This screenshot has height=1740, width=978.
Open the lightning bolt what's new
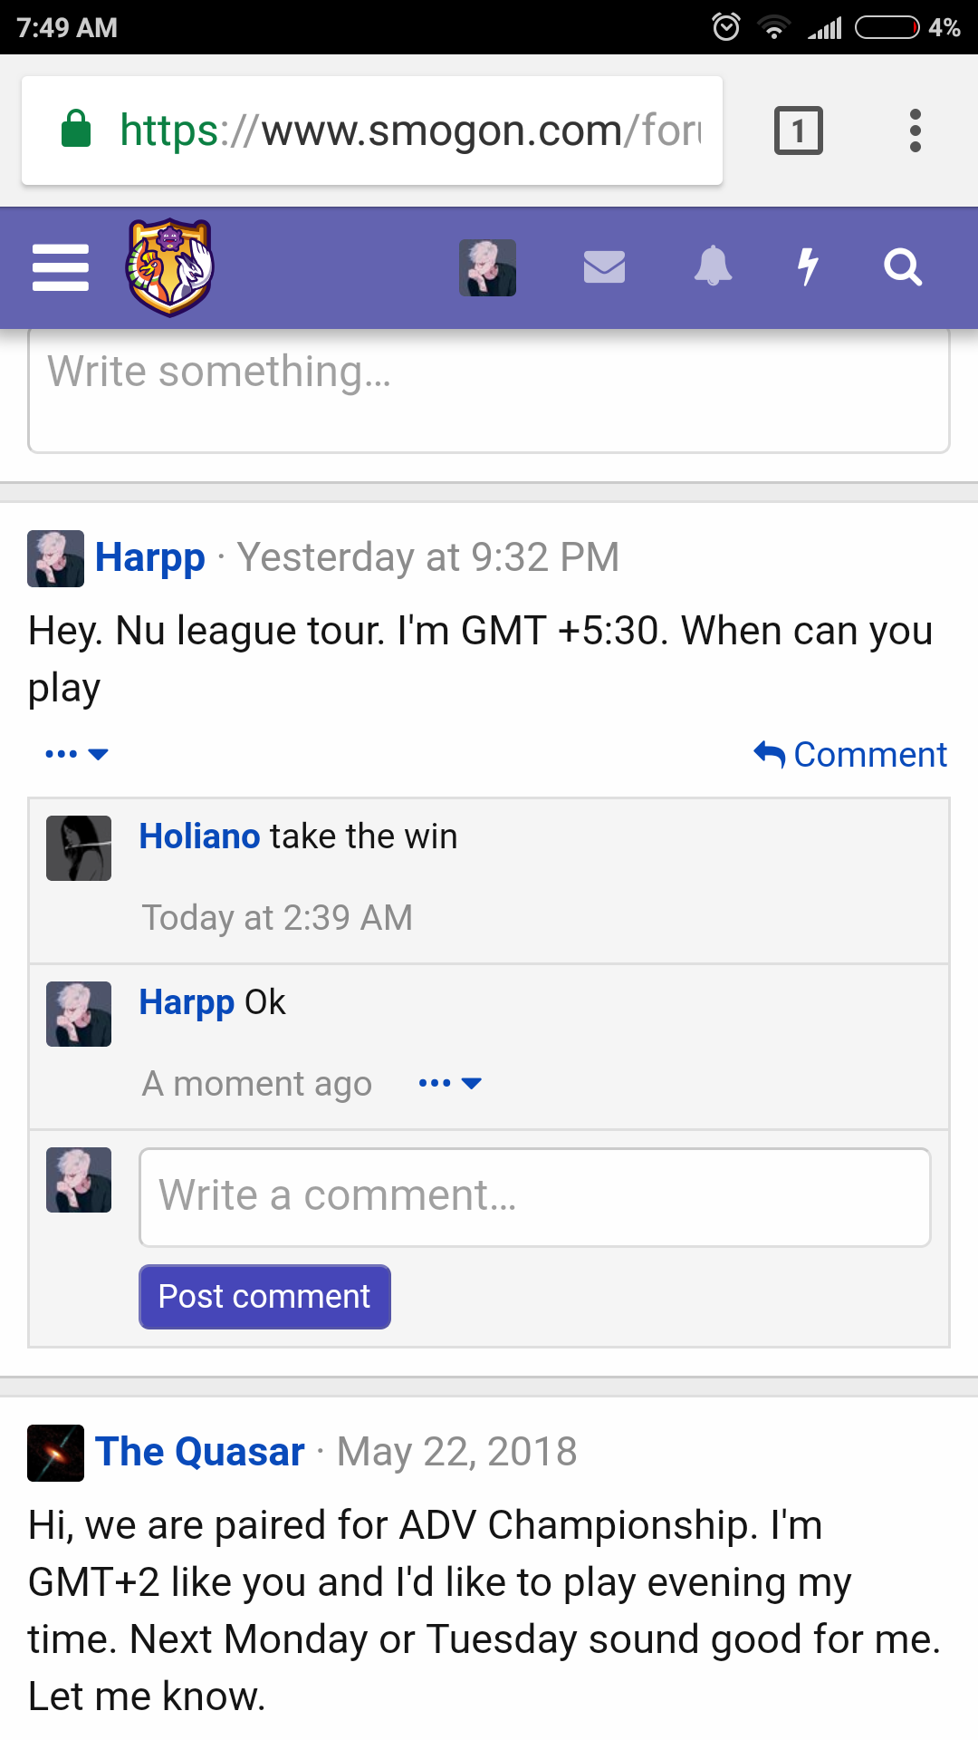[x=807, y=267]
